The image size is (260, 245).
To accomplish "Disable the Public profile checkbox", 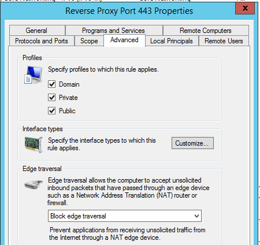I will 51,111.
